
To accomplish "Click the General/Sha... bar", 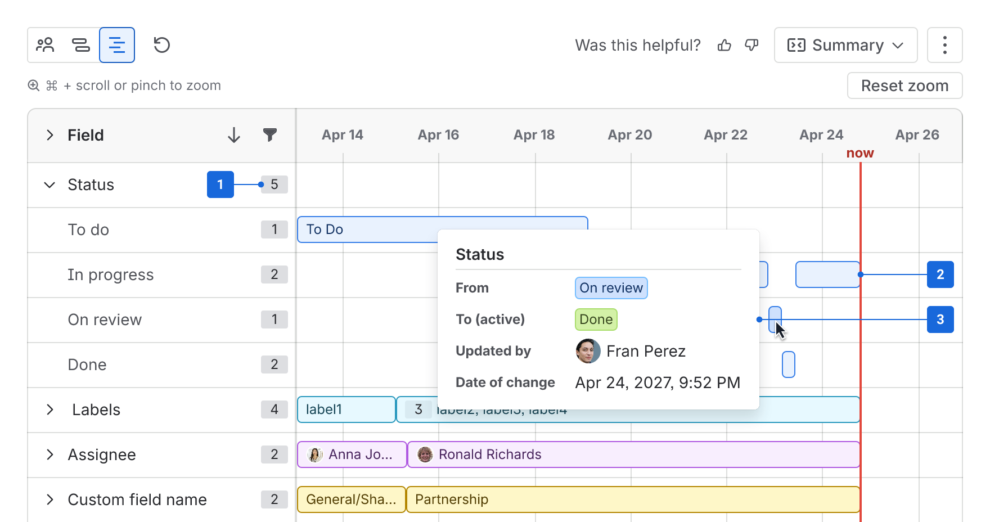I will (x=352, y=499).
